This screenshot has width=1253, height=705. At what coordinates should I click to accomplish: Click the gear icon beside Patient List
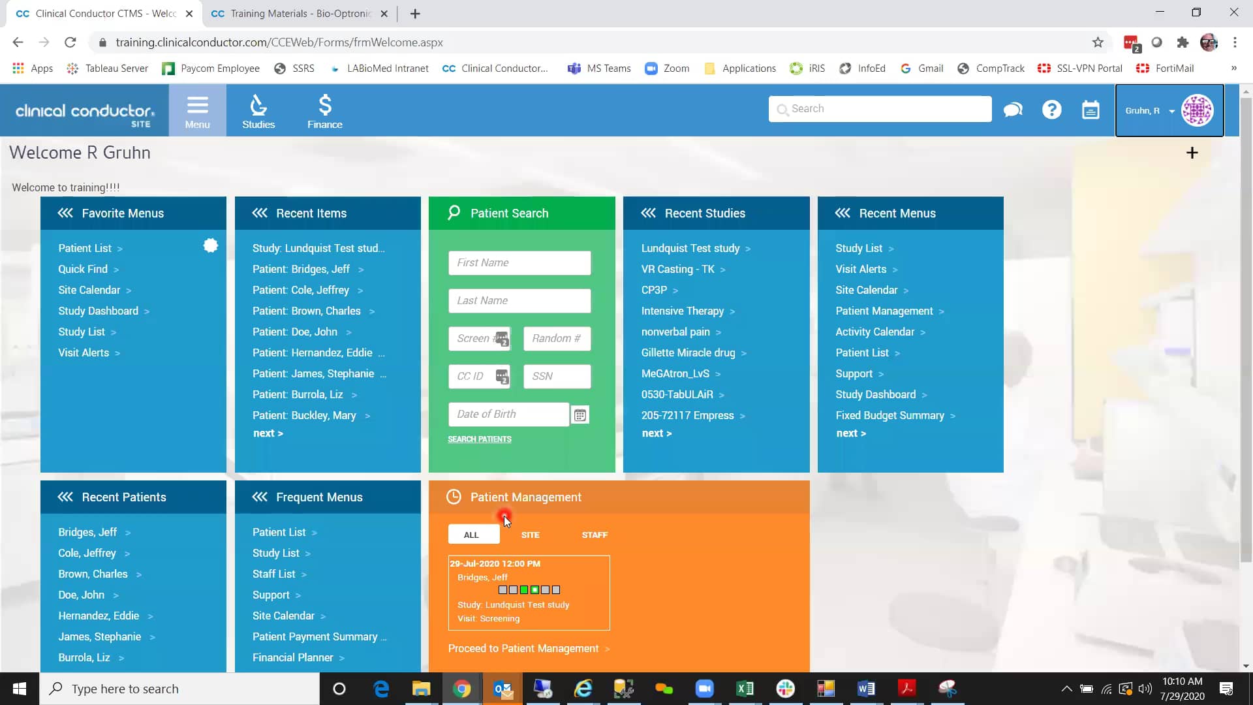point(210,245)
